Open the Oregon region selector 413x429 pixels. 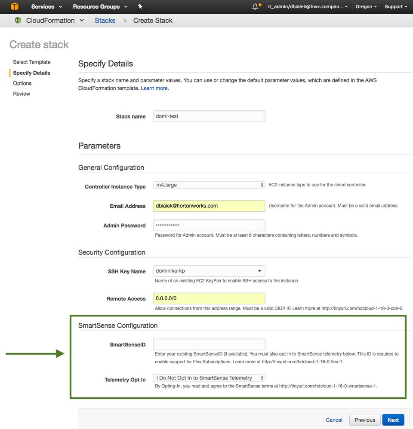pos(366,6)
